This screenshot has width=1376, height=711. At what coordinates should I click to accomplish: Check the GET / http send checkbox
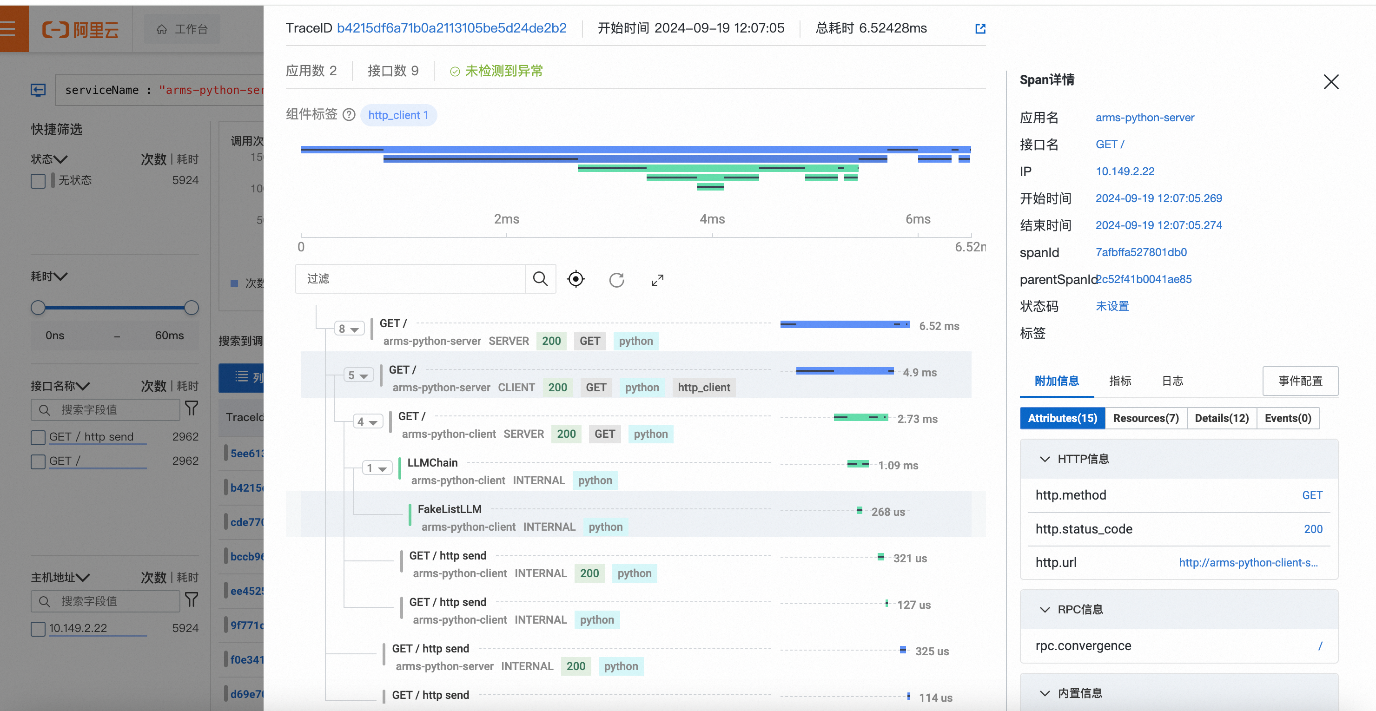(x=38, y=437)
